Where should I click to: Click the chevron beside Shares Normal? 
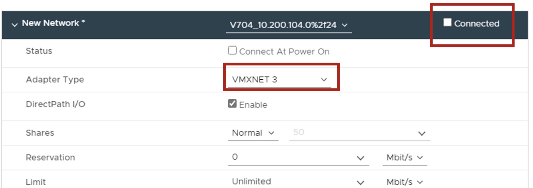[x=271, y=133]
